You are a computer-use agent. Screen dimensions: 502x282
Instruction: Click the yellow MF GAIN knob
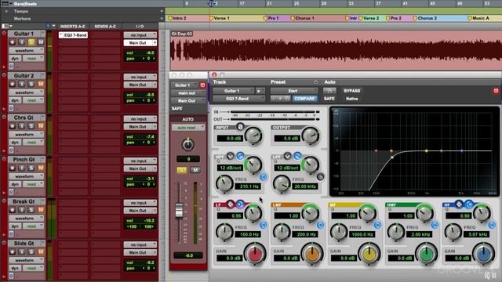(x=369, y=254)
